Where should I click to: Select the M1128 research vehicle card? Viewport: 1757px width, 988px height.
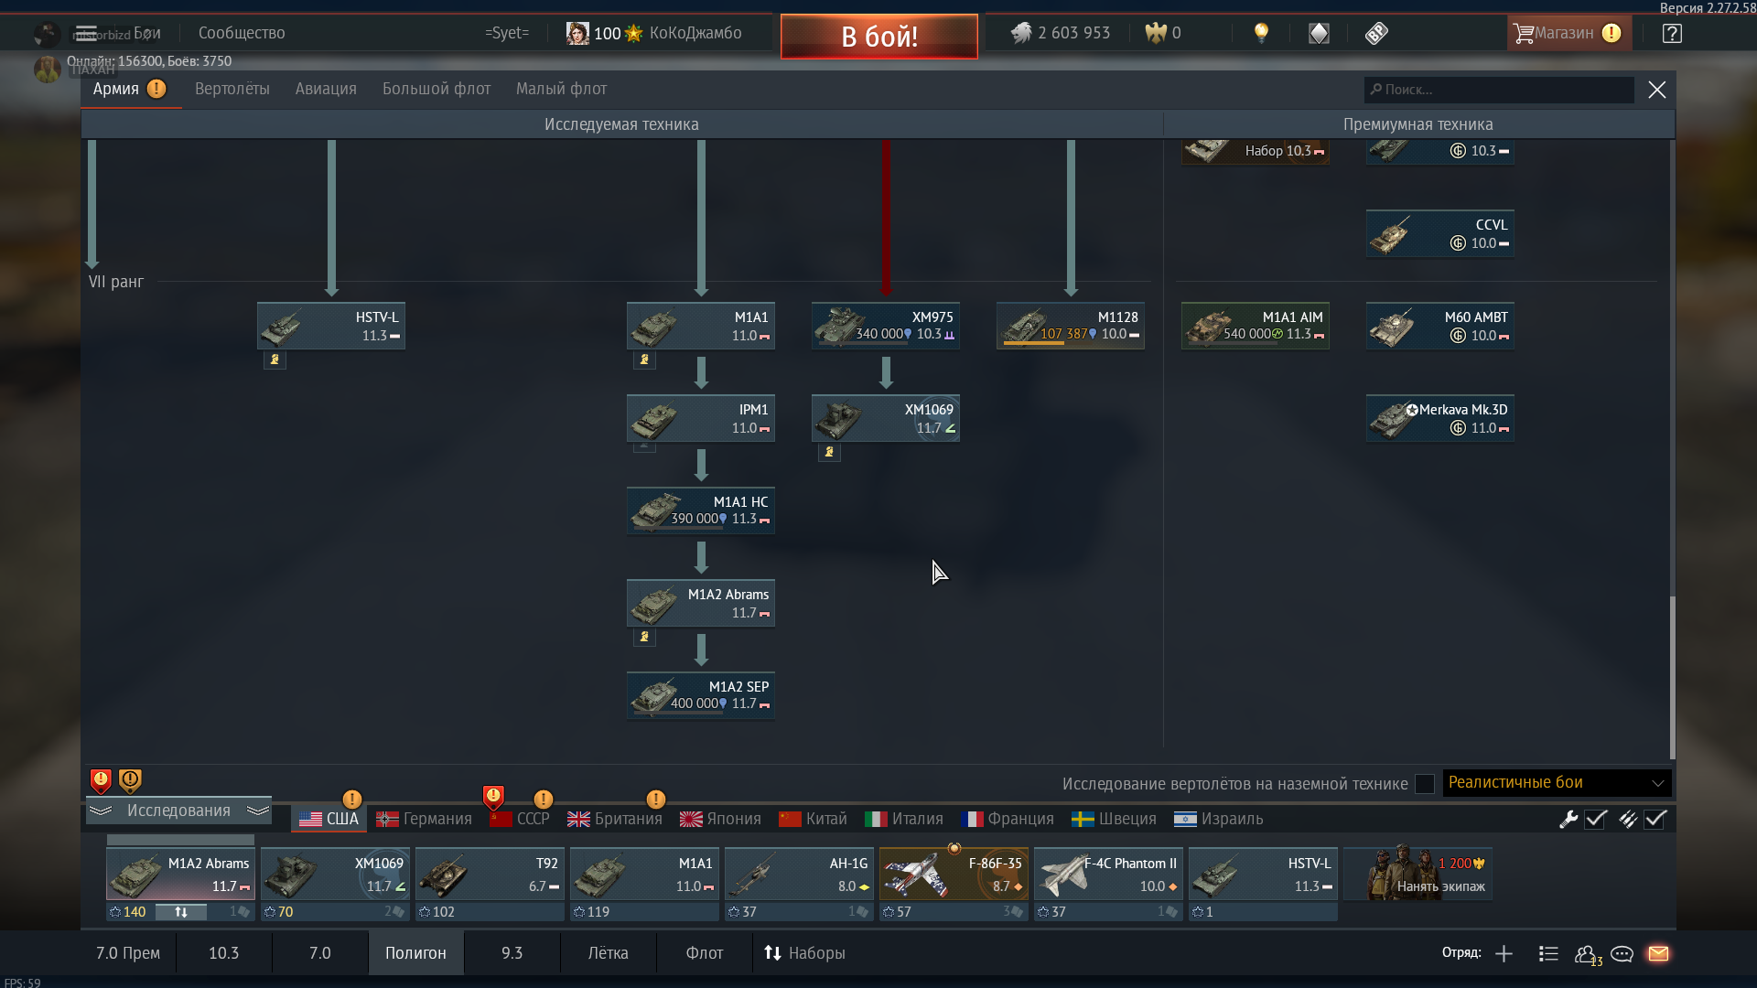click(1071, 326)
